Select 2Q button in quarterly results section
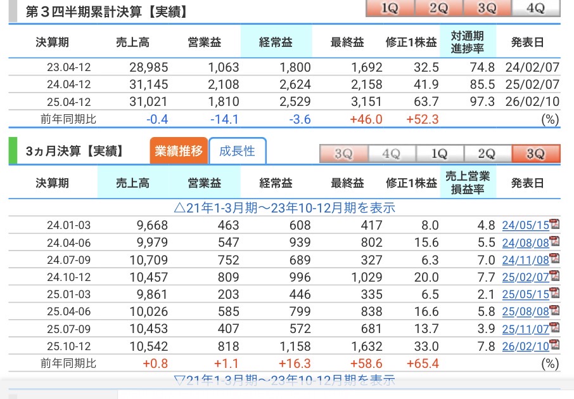 [487, 154]
